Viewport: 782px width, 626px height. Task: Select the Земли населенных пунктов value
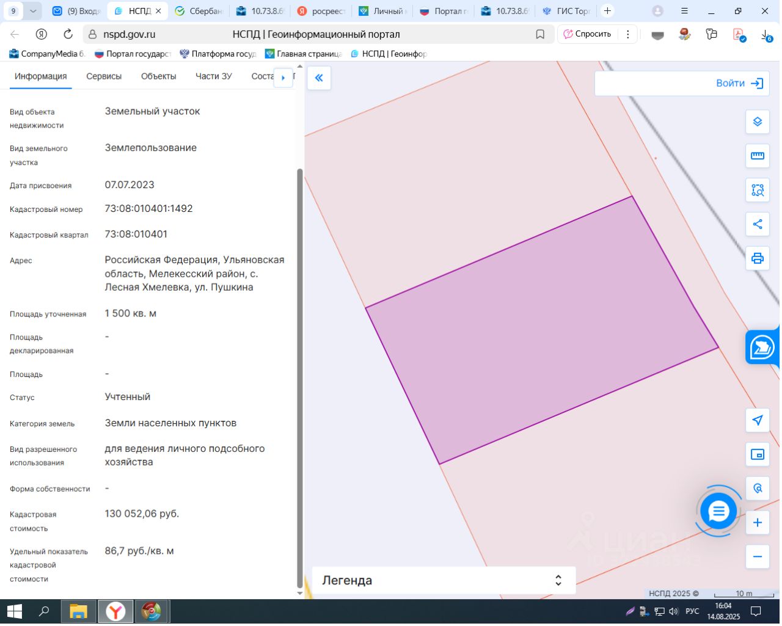[x=170, y=423]
